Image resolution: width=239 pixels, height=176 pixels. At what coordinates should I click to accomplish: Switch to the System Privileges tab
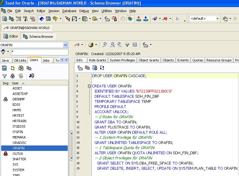[x=122, y=60]
